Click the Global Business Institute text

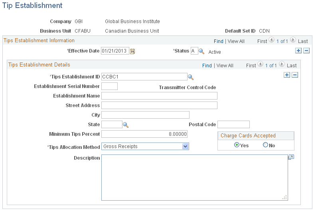[x=132, y=21]
